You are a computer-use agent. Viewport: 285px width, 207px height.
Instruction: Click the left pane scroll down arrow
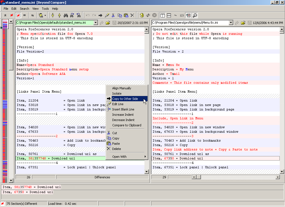click(146, 171)
